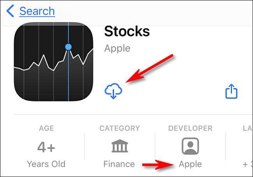The width and height of the screenshot is (253, 177).
Task: Open the share sheet icon
Action: point(231,92)
